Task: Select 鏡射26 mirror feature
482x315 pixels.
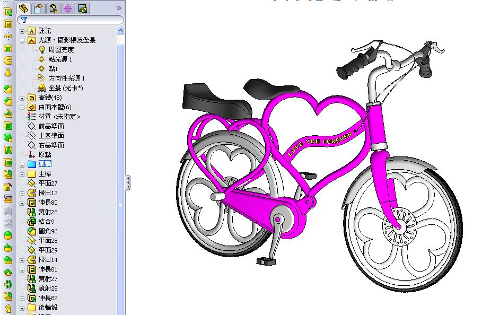Action: coord(48,212)
